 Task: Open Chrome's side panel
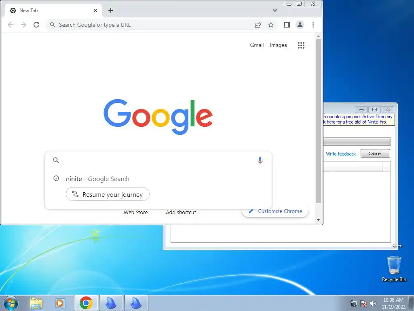click(x=287, y=25)
